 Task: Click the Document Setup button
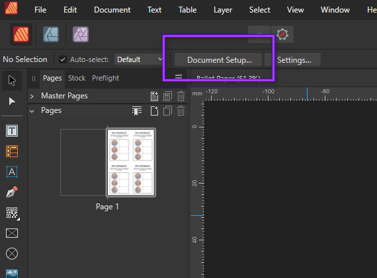pos(218,60)
